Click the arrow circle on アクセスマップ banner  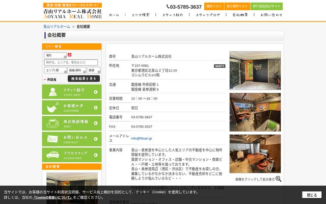tap(96, 155)
